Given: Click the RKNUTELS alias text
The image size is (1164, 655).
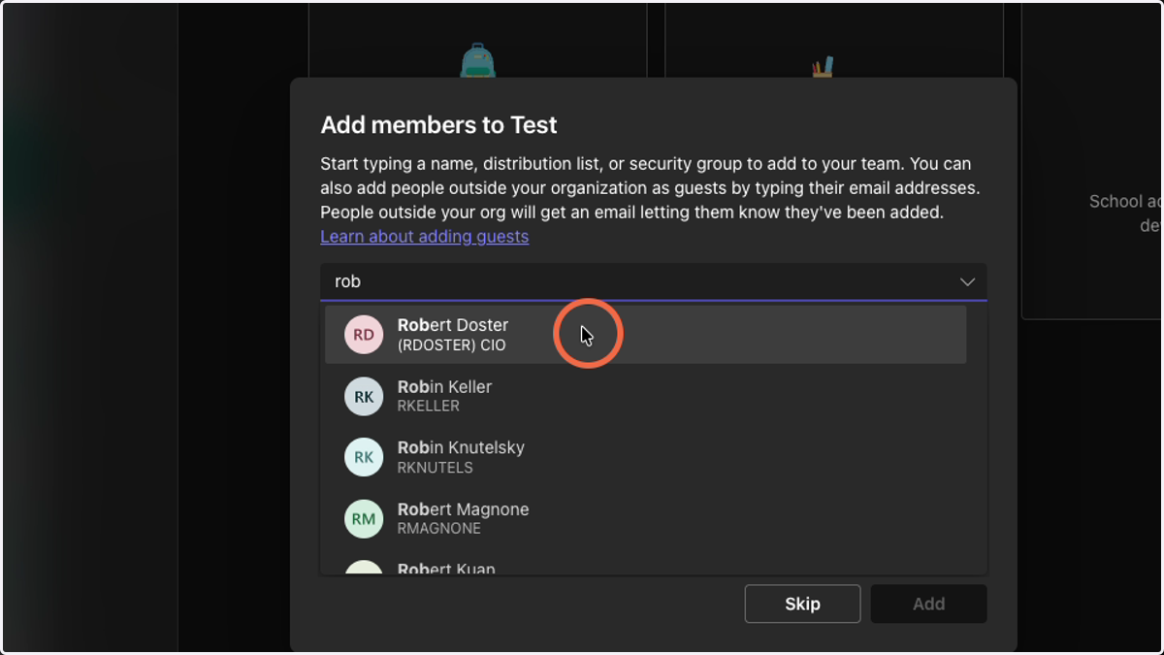Looking at the screenshot, I should 436,468.
